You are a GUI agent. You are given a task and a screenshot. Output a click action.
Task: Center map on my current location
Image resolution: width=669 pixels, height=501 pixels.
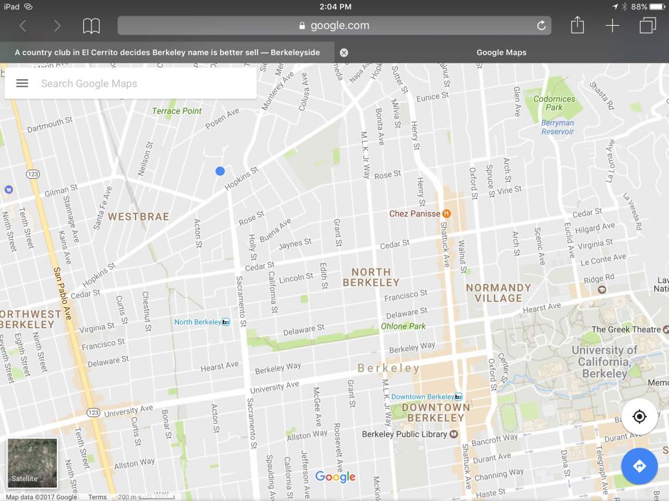(x=639, y=416)
